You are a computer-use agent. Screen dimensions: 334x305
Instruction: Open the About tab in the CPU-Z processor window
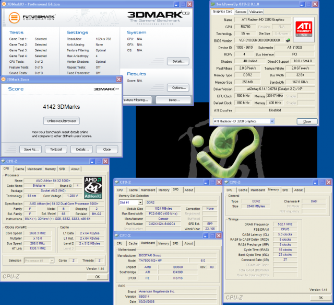(x=75, y=169)
